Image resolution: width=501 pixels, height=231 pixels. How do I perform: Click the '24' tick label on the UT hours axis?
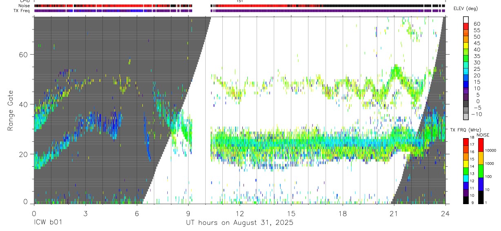(x=445, y=213)
